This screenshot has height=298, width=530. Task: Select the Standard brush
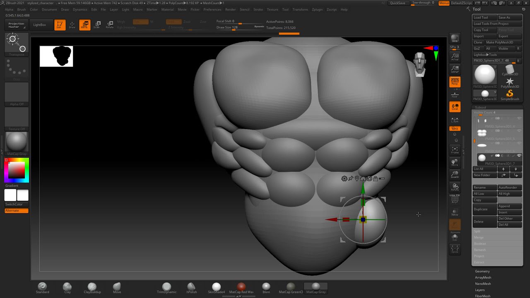[42, 288]
